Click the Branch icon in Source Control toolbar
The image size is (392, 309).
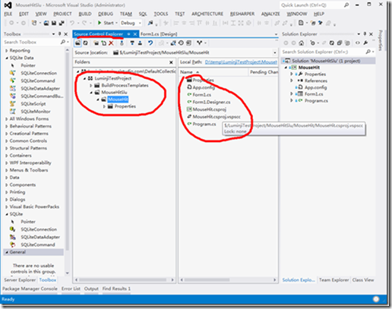click(x=200, y=43)
